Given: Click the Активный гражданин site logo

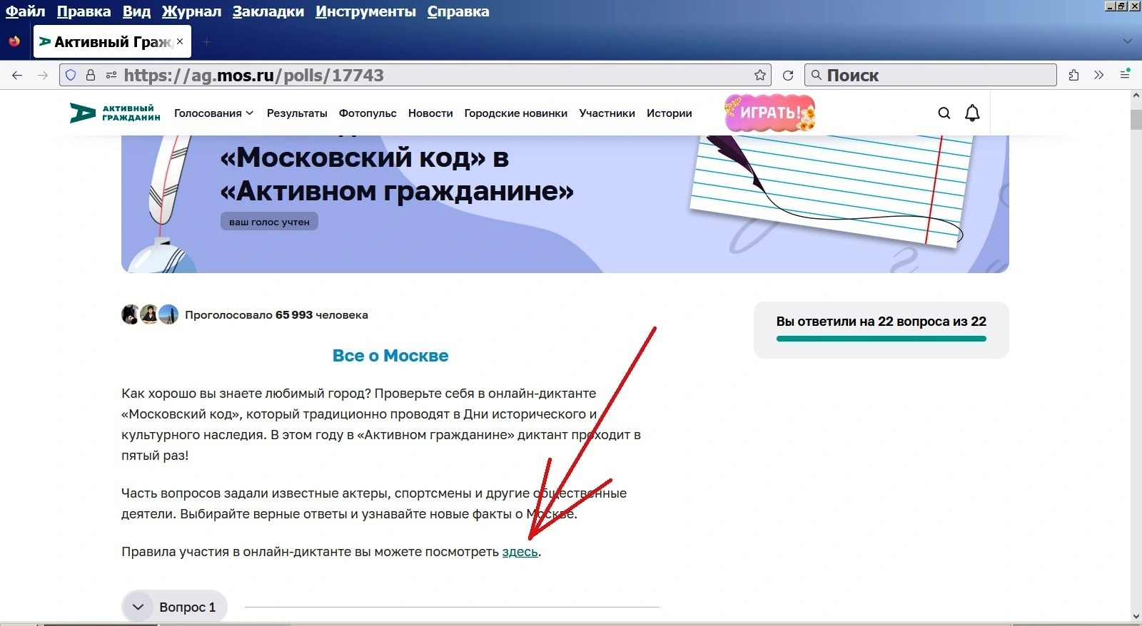Looking at the screenshot, I should 115,113.
